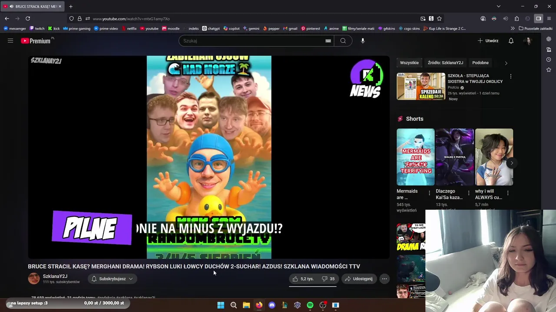Open pinterest bookmark
556x312 pixels.
[310, 29]
